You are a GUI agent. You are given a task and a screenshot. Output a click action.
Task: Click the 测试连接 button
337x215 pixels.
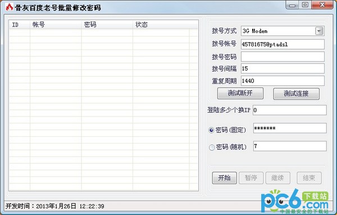pos(296,93)
